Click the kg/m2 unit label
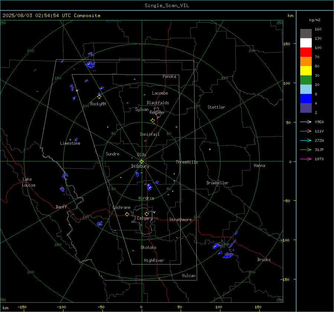 (315, 20)
